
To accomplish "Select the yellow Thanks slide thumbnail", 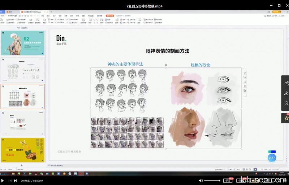I will (23, 150).
